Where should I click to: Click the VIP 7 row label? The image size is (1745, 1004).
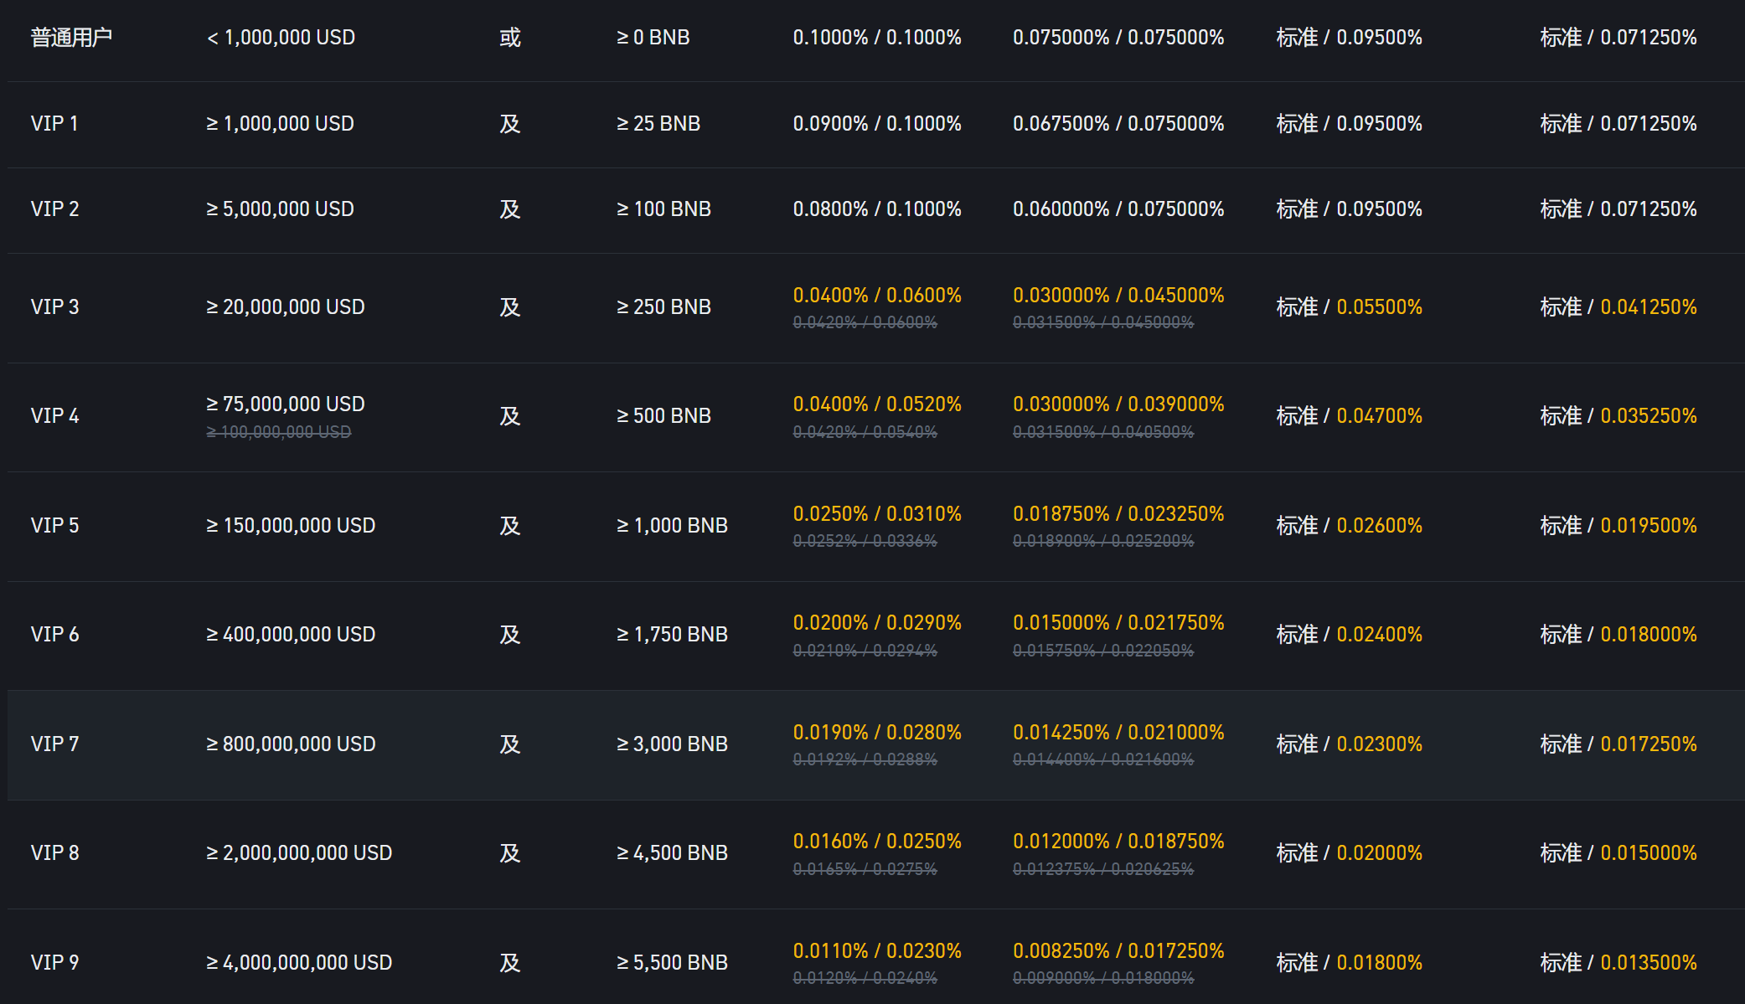(54, 744)
